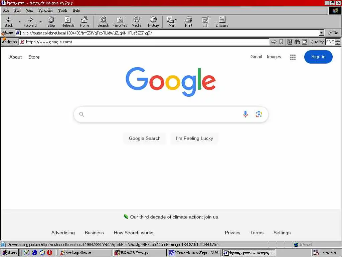Image resolution: width=342 pixels, height=257 pixels.
Task: Open the View menu
Action: coord(29,10)
